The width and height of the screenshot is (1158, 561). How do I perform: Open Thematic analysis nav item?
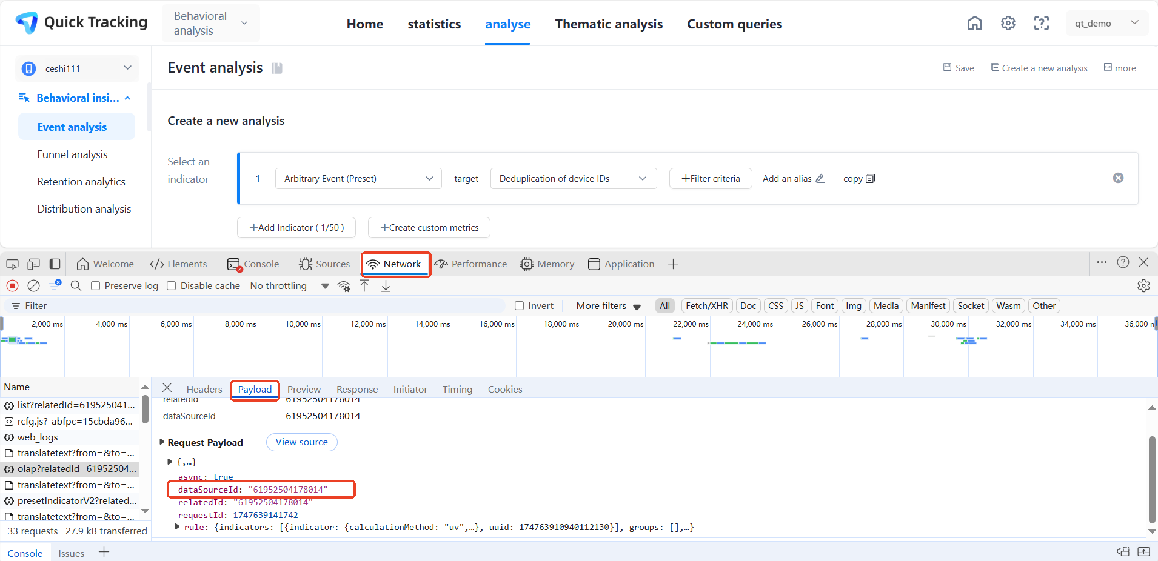pyautogui.click(x=609, y=24)
